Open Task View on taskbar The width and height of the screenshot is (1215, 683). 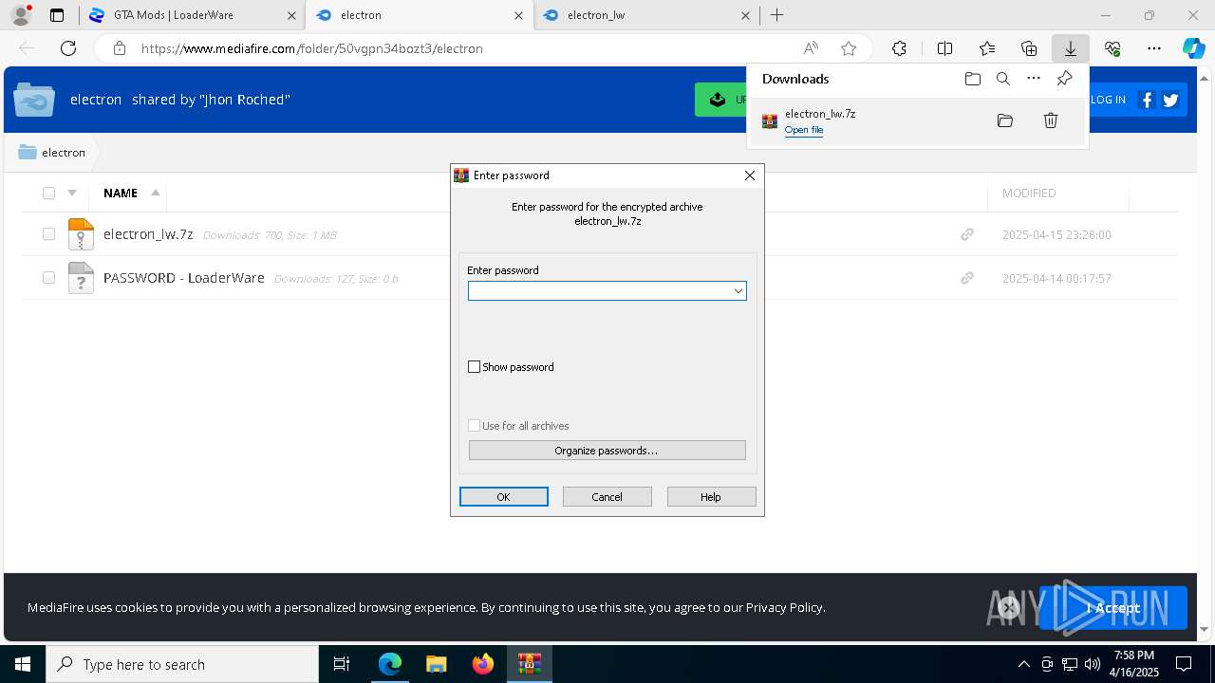342,664
